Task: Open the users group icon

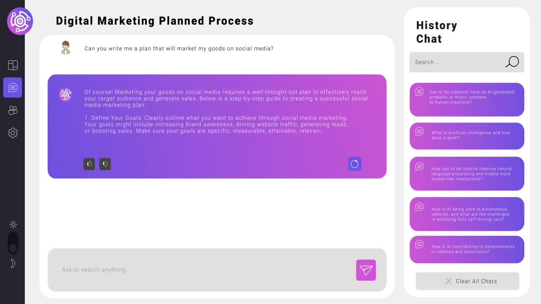Action: click(13, 110)
